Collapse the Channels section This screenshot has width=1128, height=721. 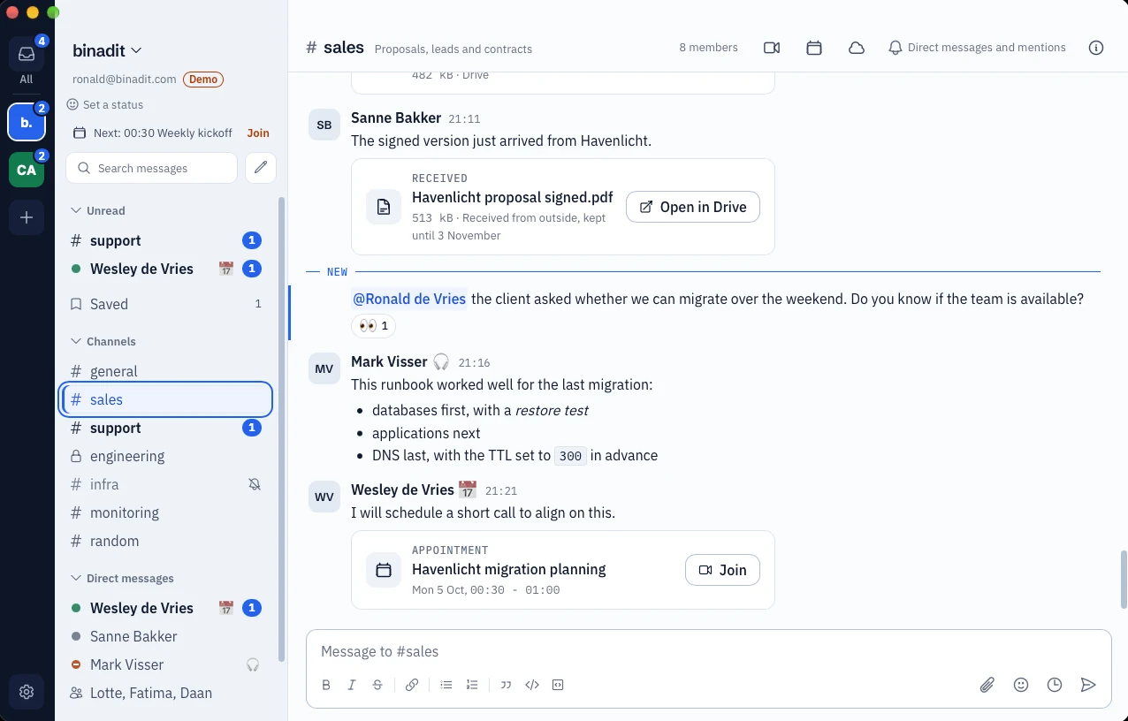click(x=103, y=341)
